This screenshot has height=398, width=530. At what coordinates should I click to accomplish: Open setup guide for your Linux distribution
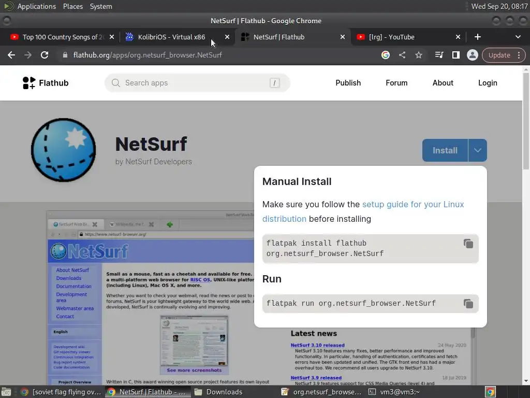click(x=413, y=204)
